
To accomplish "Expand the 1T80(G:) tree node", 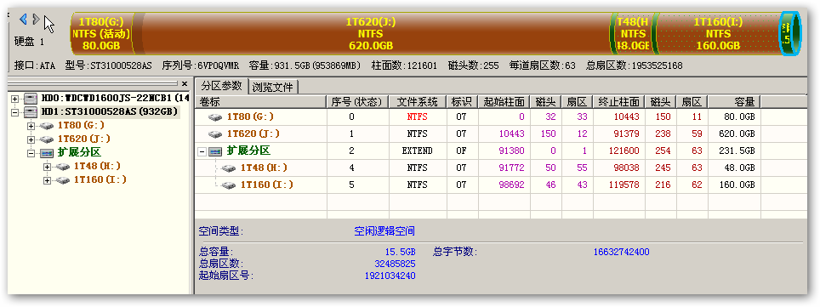I will (x=31, y=125).
